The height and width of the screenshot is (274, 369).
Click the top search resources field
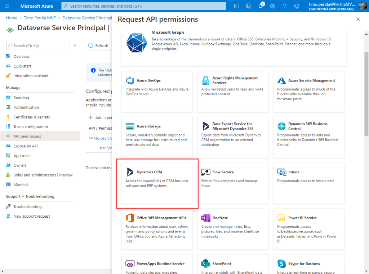143,6
